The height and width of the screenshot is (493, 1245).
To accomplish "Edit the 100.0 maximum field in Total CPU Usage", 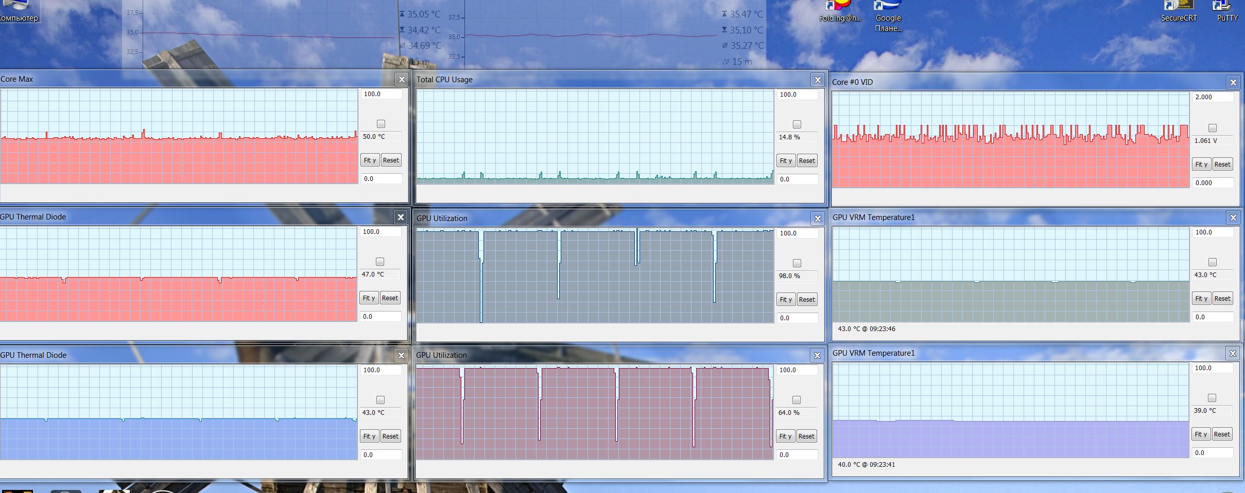I will click(x=797, y=95).
